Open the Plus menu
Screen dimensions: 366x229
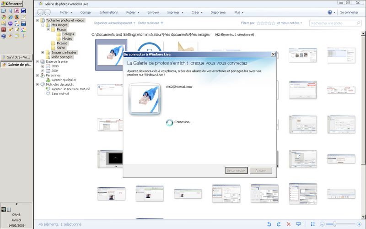pyautogui.click(x=239, y=12)
